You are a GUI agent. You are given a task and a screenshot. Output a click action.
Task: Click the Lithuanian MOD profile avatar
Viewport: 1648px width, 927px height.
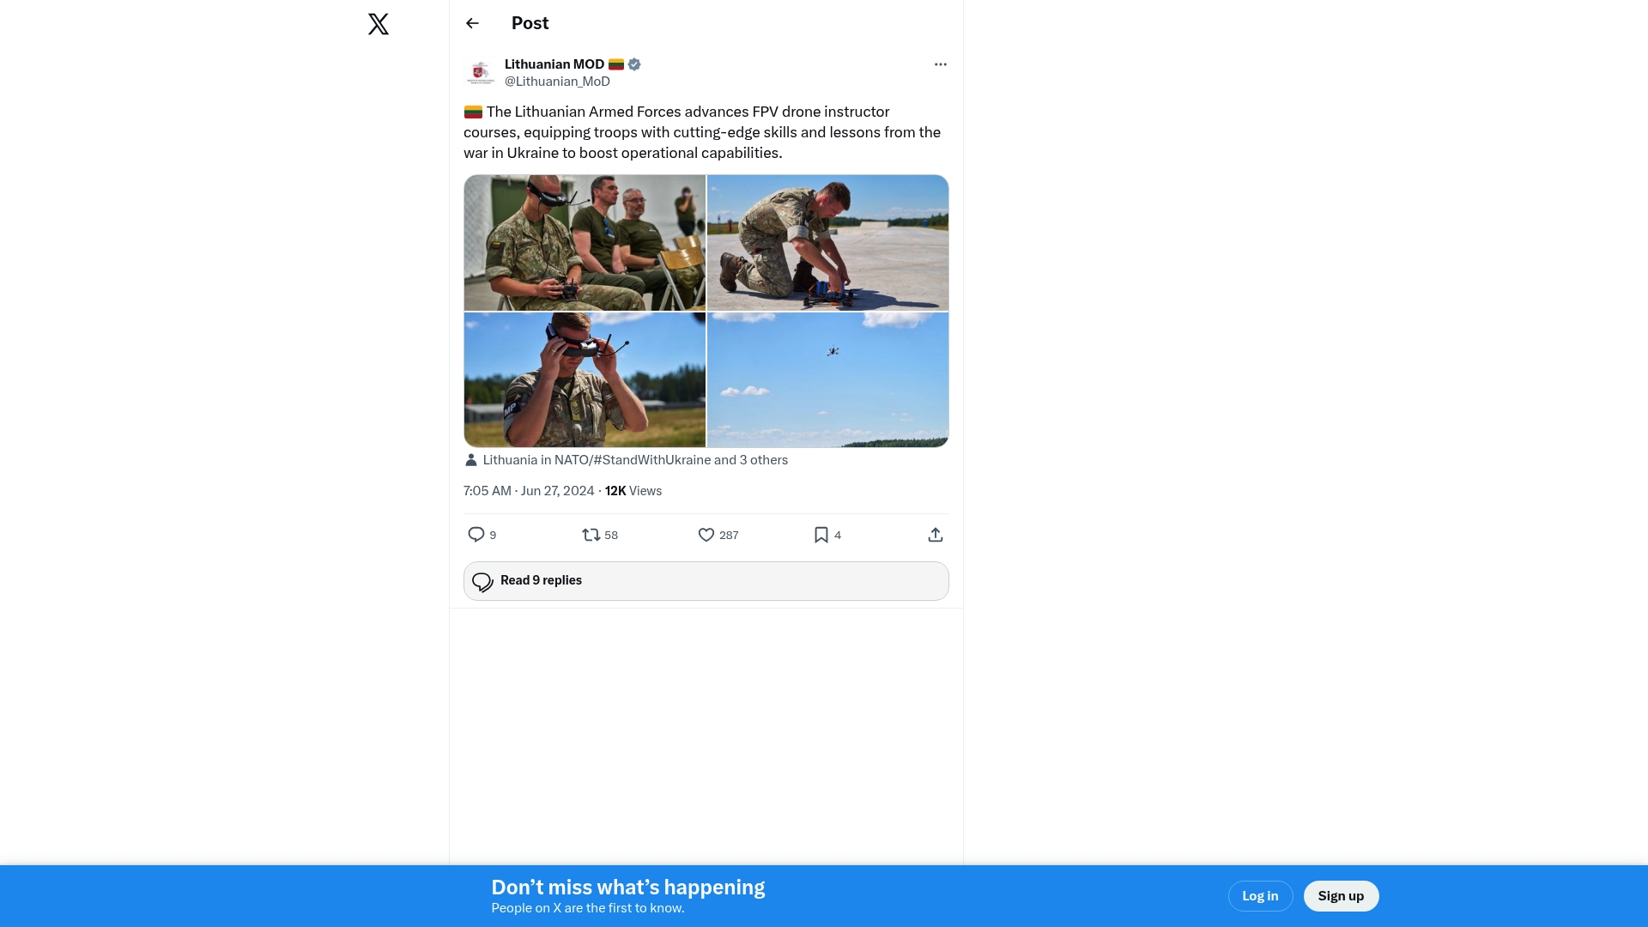pyautogui.click(x=481, y=73)
